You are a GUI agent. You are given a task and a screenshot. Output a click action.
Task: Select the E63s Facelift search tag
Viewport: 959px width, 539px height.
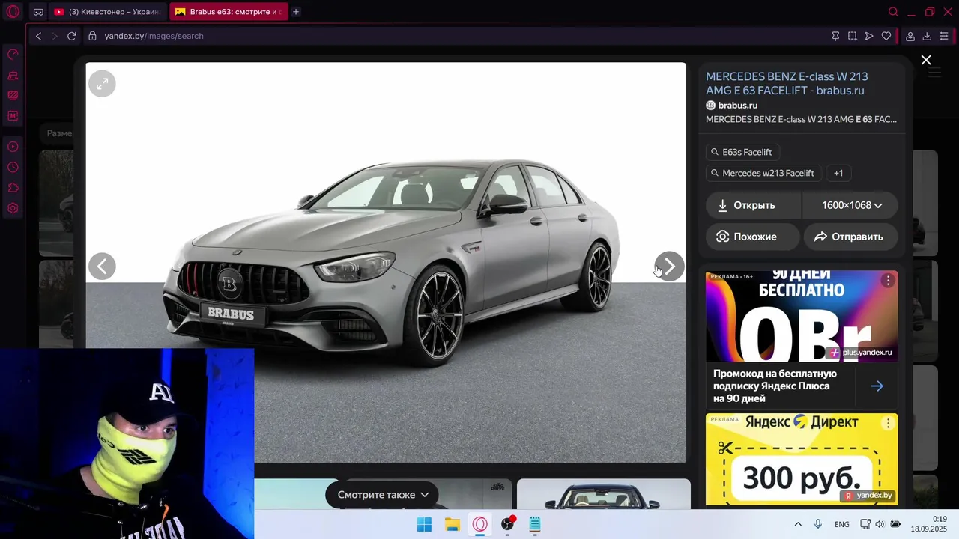click(x=742, y=152)
